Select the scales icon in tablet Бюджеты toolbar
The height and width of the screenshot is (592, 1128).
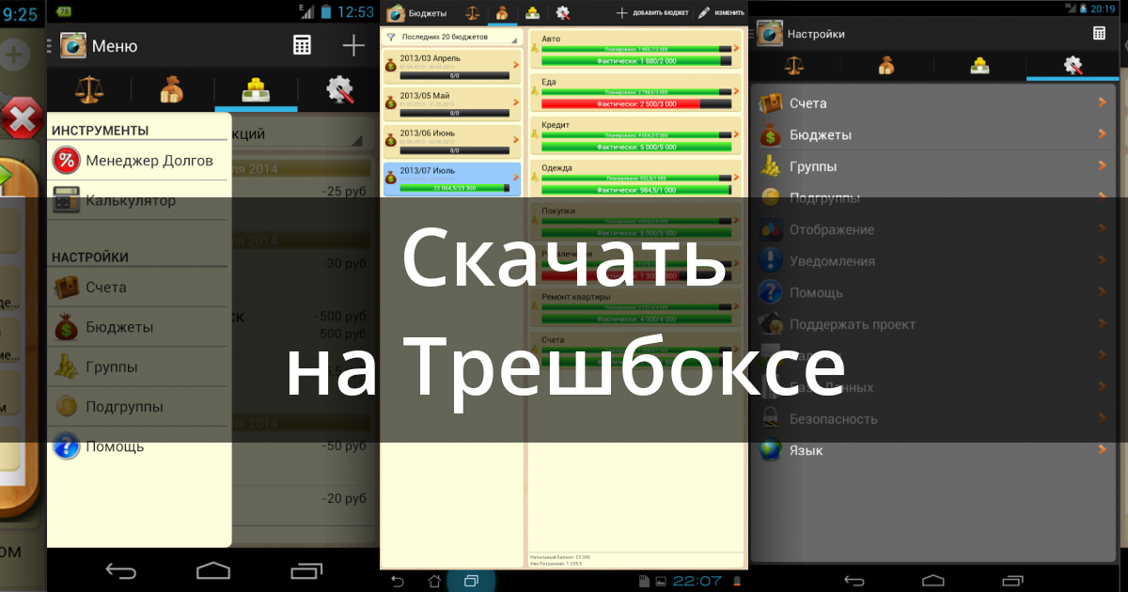point(474,13)
